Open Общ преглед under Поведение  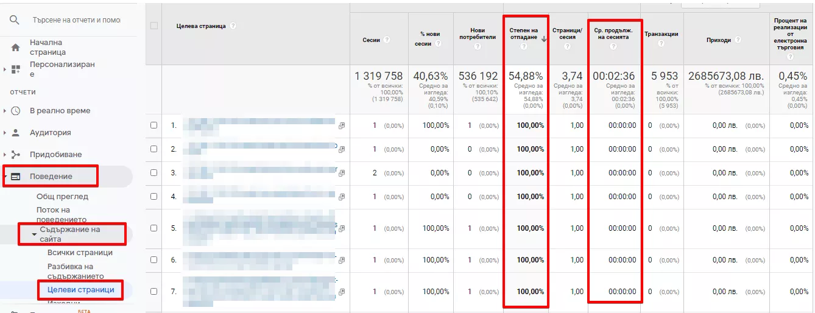pyautogui.click(x=62, y=197)
